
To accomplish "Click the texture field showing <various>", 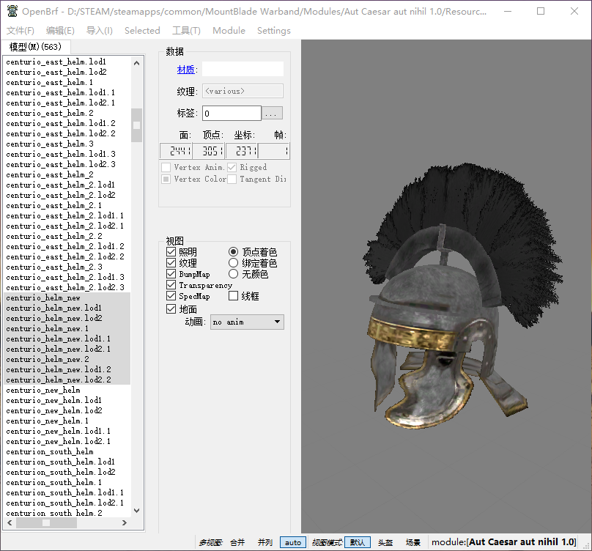I will (x=243, y=91).
